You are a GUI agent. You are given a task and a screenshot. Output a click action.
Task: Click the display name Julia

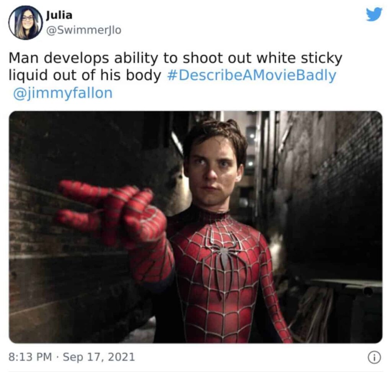59,15
